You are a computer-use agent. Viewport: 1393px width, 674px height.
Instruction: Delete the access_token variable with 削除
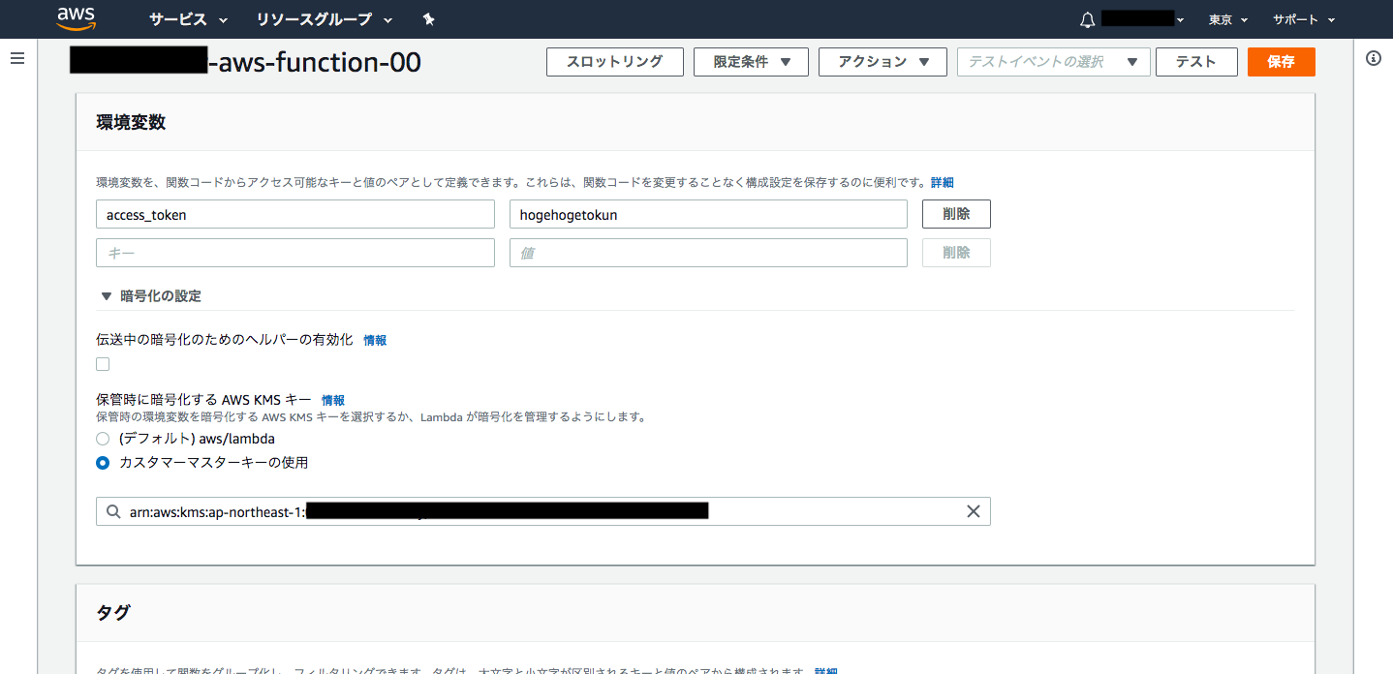coord(956,214)
